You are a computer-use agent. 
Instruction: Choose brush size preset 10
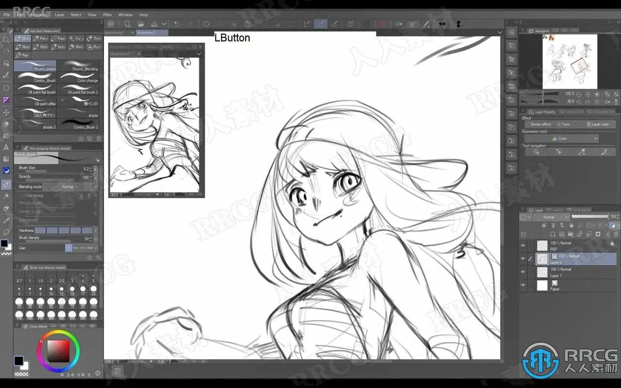(51, 291)
